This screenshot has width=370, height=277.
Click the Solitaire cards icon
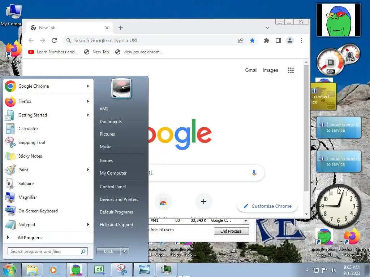(10, 184)
